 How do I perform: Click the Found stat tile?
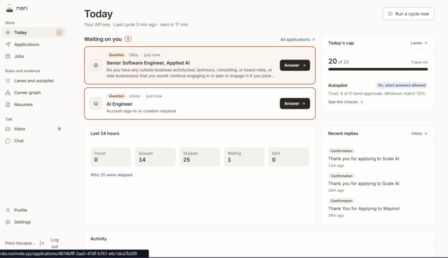click(x=111, y=157)
